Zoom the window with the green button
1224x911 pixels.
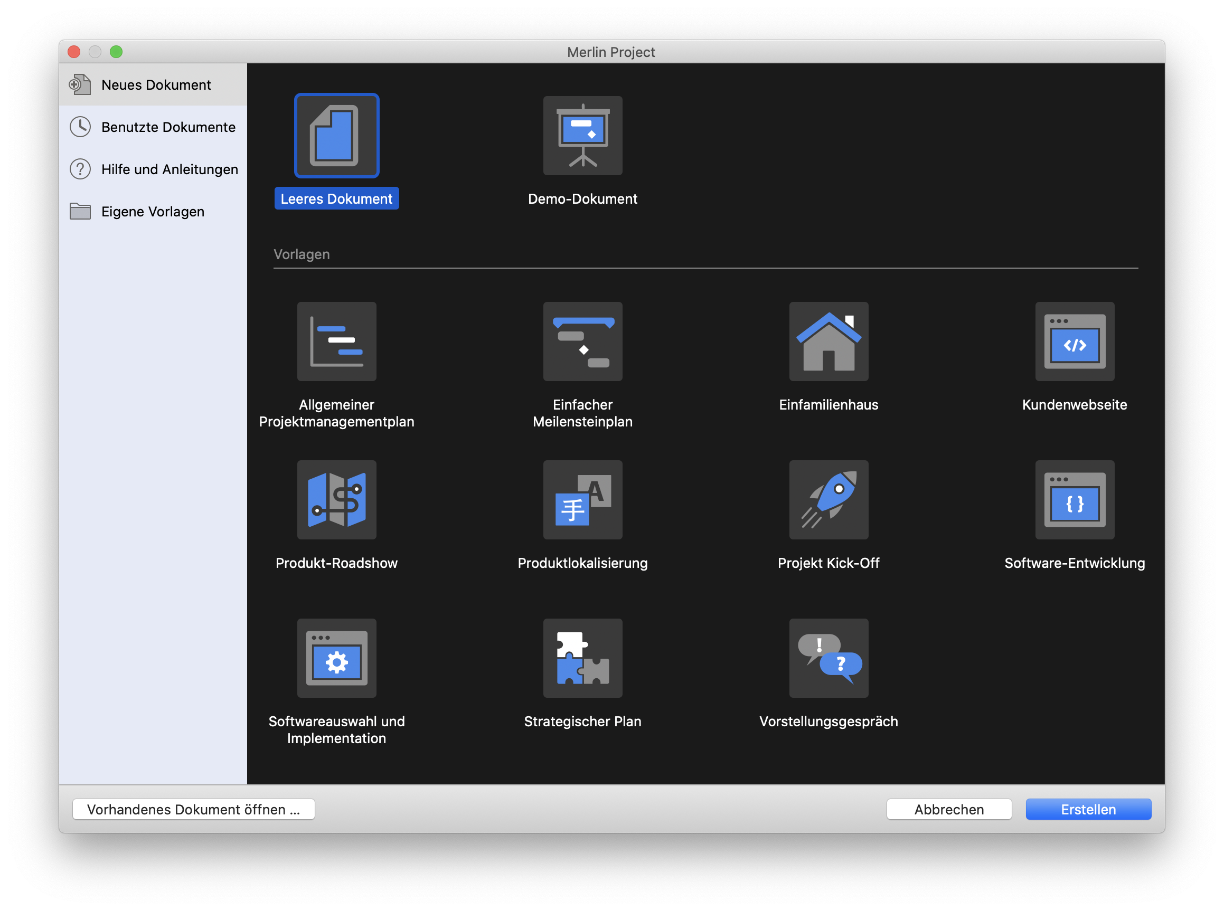coord(116,52)
